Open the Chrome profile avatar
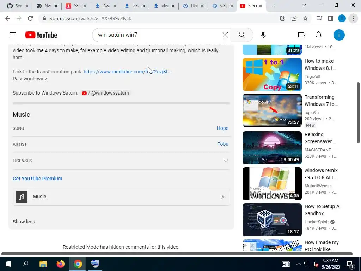 (342, 18)
